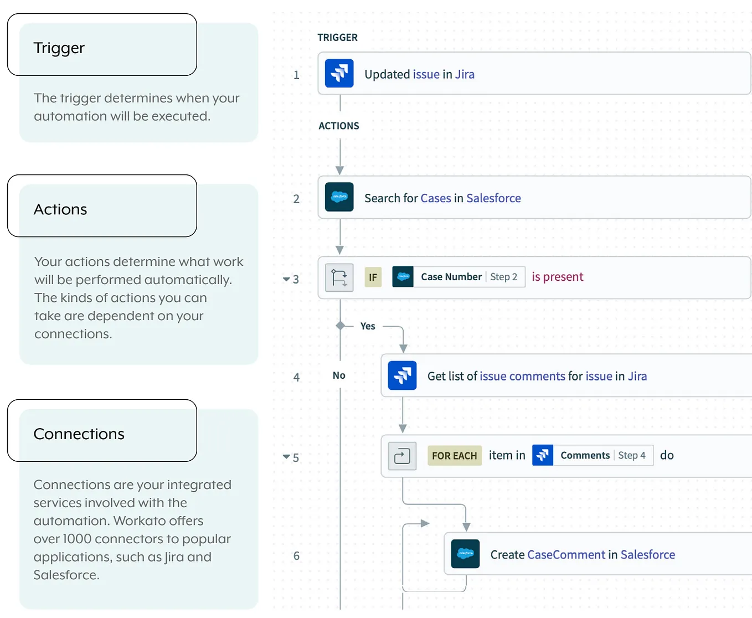Collapse the FOR EACH loop at step 5
The width and height of the screenshot is (752, 618).
[x=286, y=457]
